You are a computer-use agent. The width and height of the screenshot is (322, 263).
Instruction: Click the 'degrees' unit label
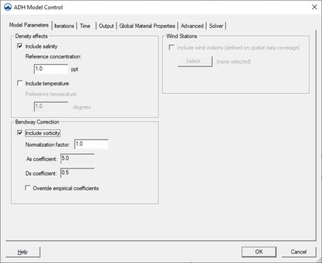(x=82, y=107)
